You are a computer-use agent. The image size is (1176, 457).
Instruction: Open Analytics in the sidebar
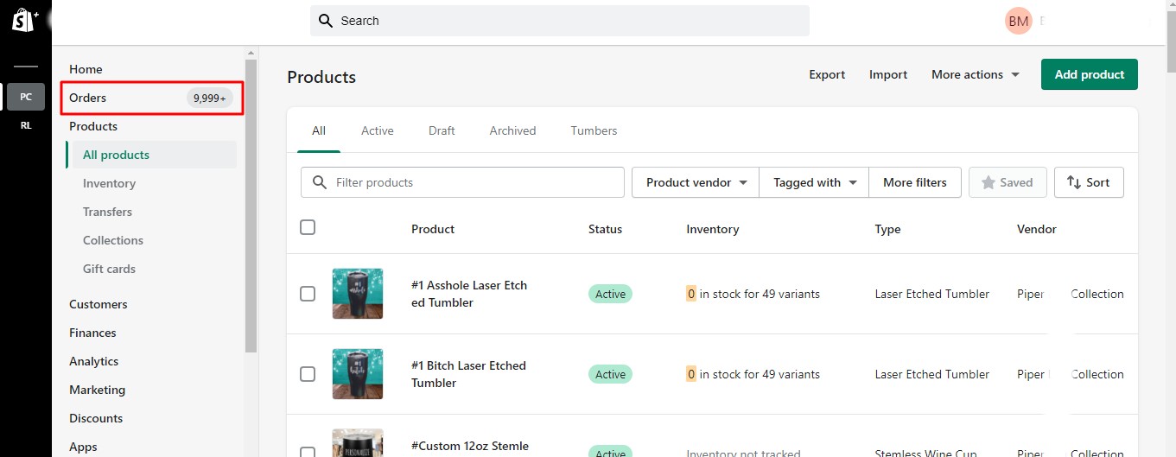pyautogui.click(x=94, y=361)
